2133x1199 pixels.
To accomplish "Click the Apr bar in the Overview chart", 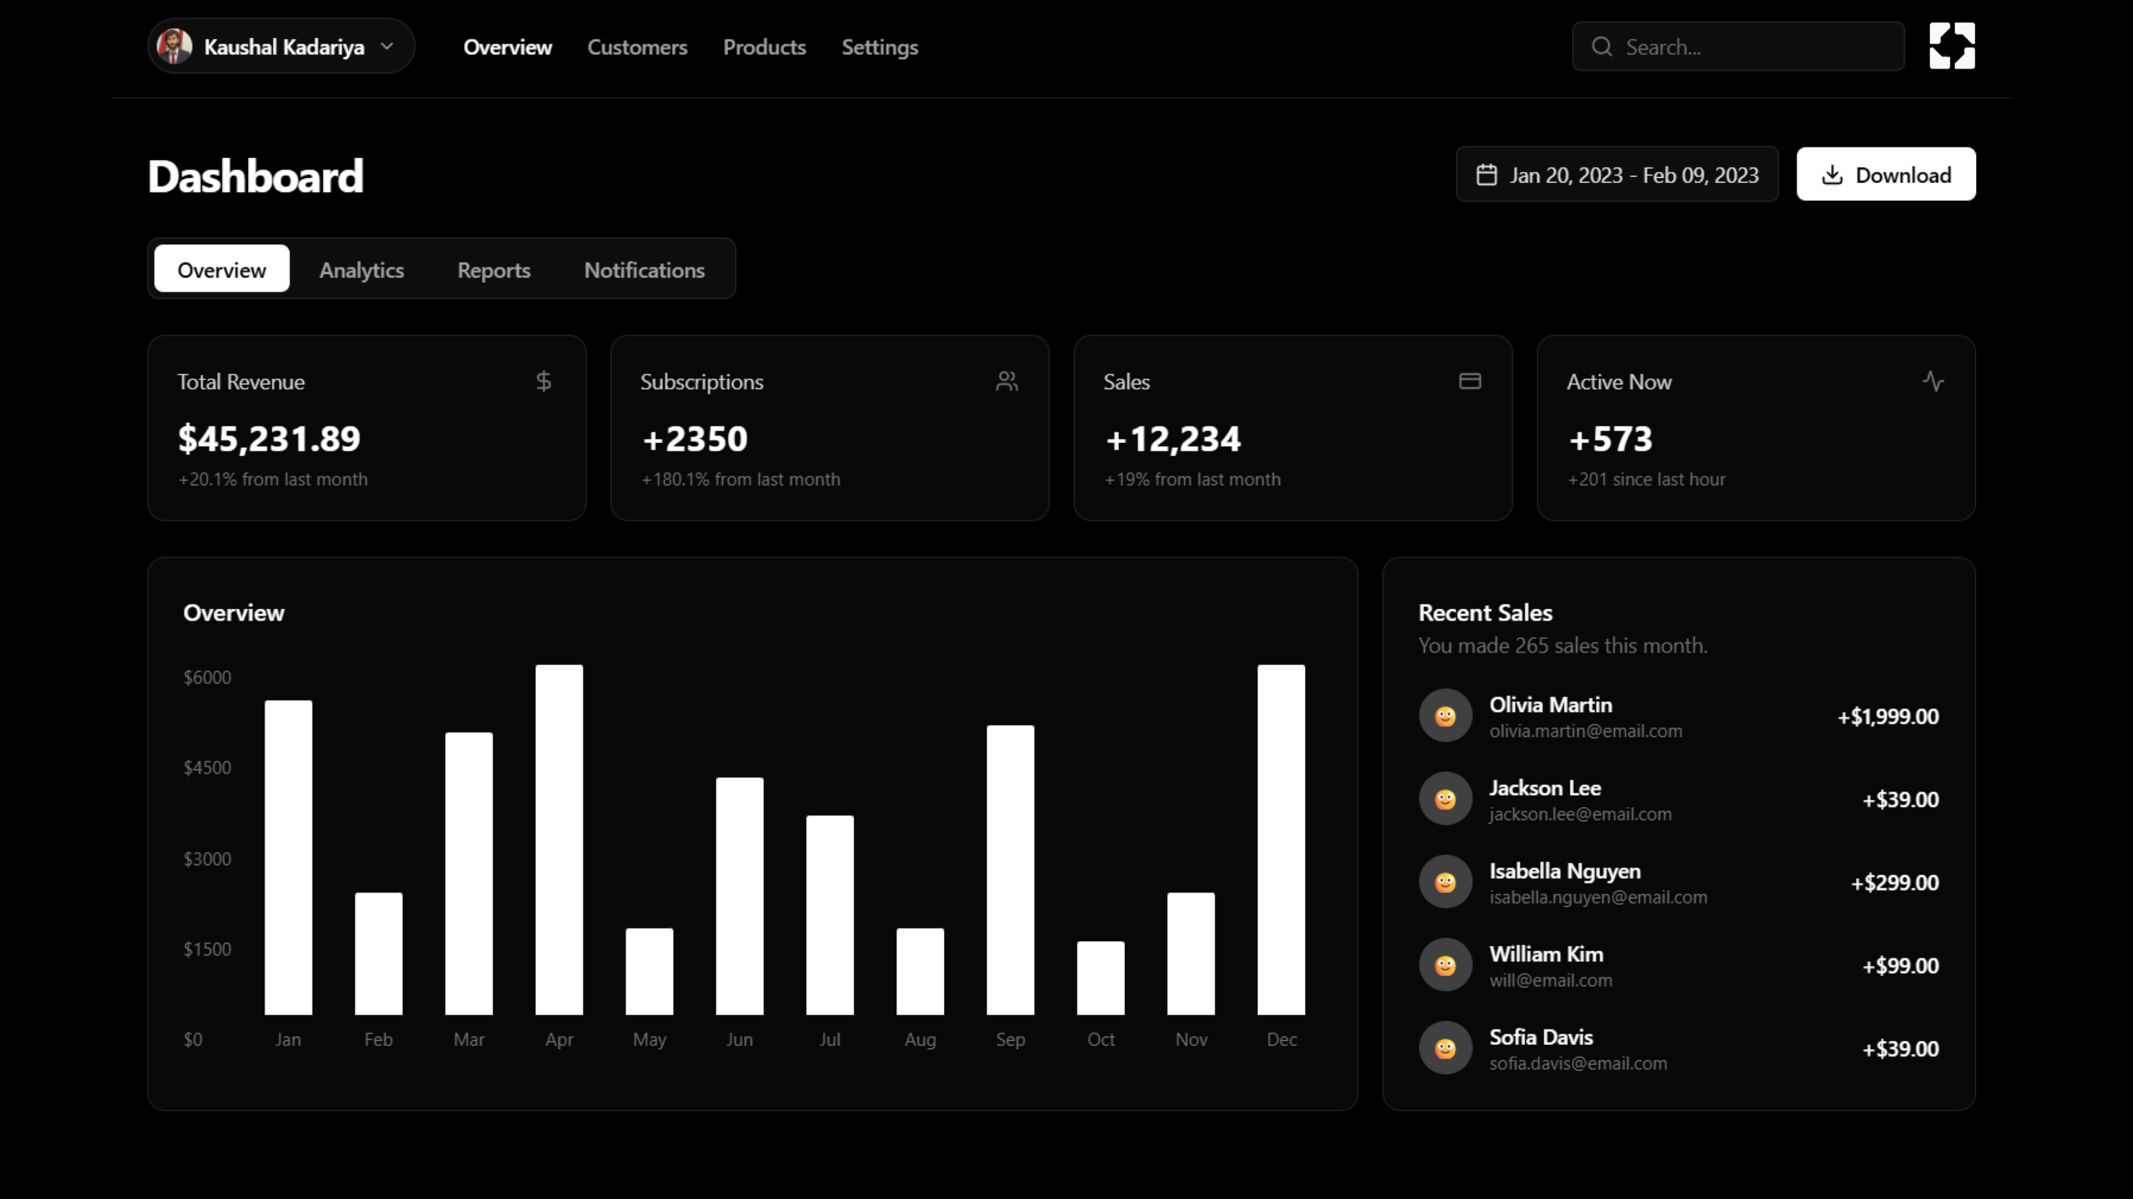I will coord(559,840).
